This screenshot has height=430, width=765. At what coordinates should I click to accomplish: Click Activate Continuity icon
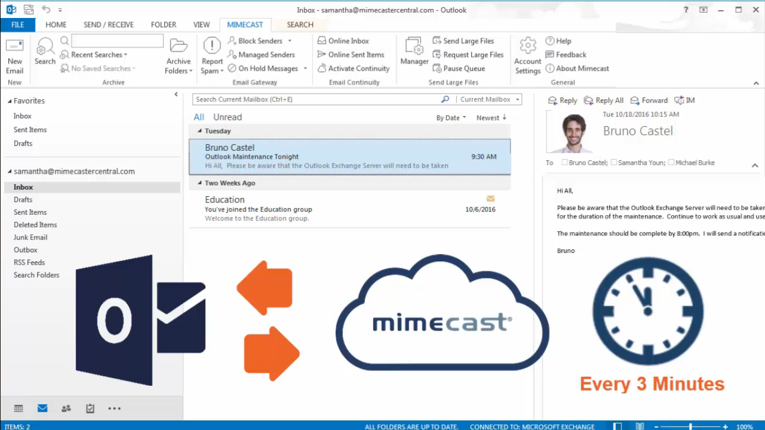point(322,68)
